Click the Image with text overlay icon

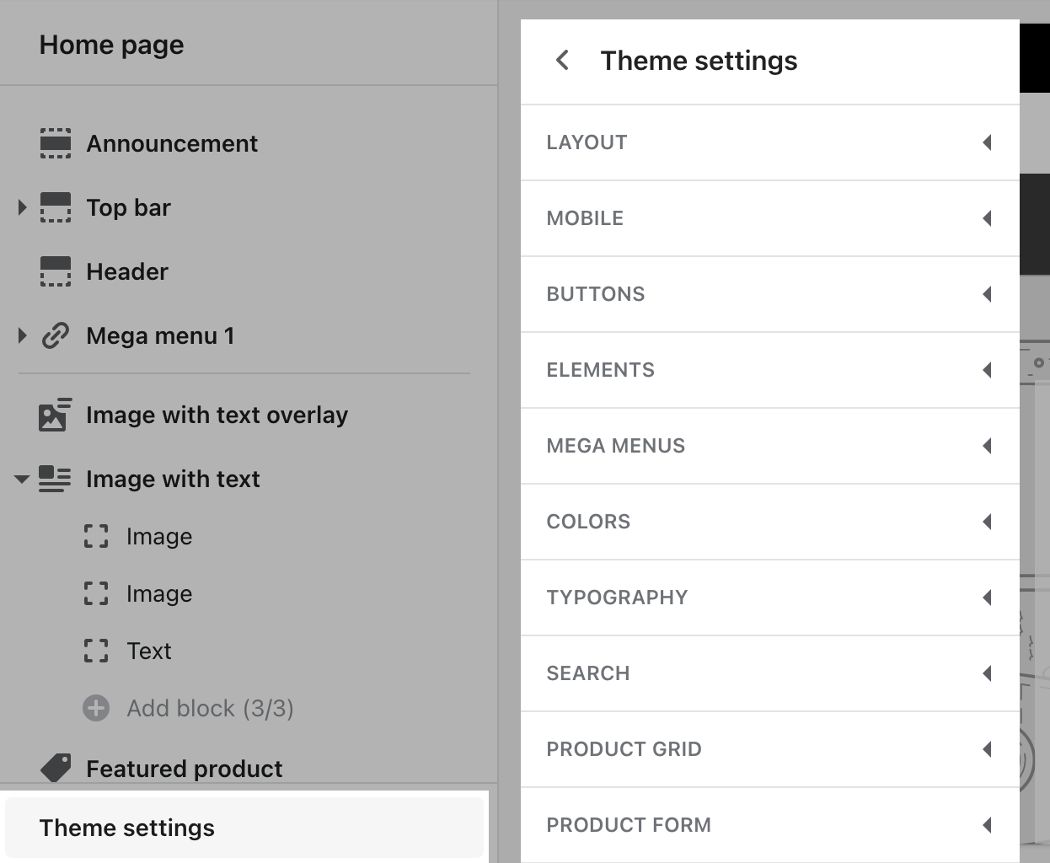click(x=56, y=415)
